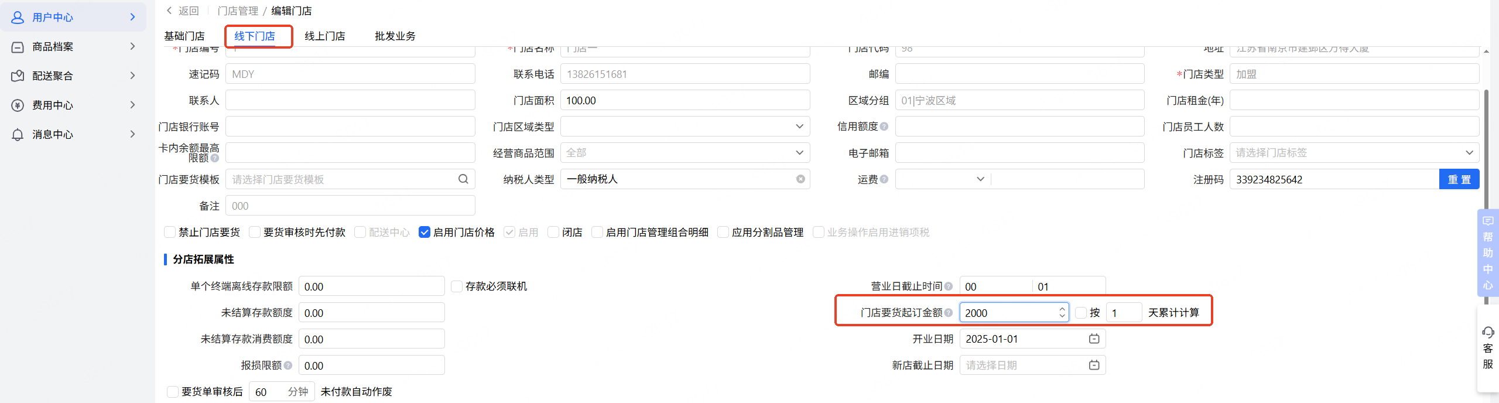Click help icon beside 卡内余额最高限额
1499x403 pixels.
[215, 158]
